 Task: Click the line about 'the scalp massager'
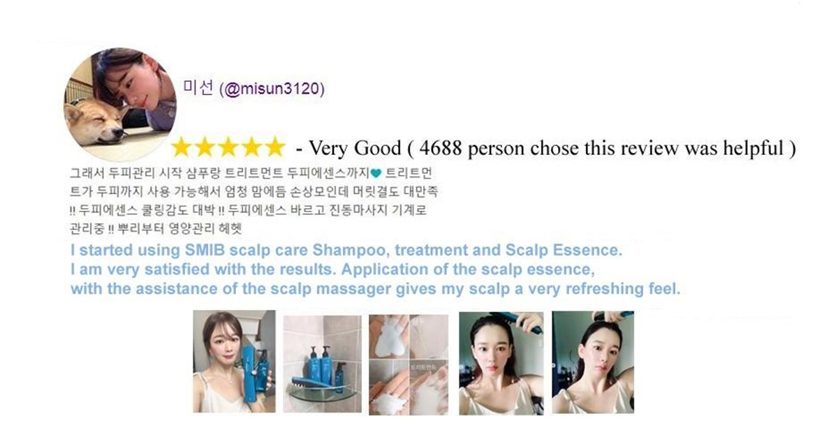375,288
